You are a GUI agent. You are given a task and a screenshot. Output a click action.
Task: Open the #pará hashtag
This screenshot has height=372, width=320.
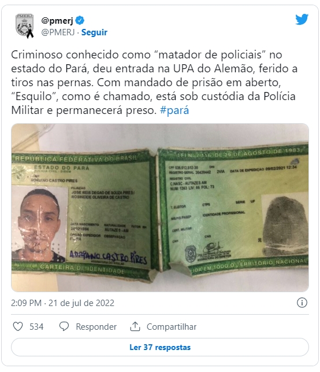click(174, 111)
